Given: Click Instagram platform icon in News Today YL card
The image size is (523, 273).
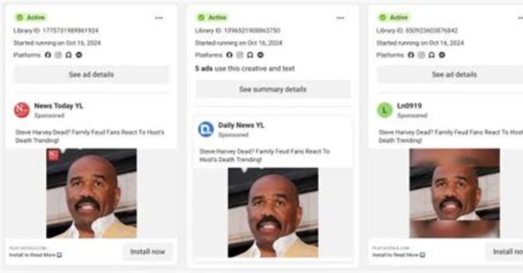Looking at the screenshot, I should [x=58, y=55].
